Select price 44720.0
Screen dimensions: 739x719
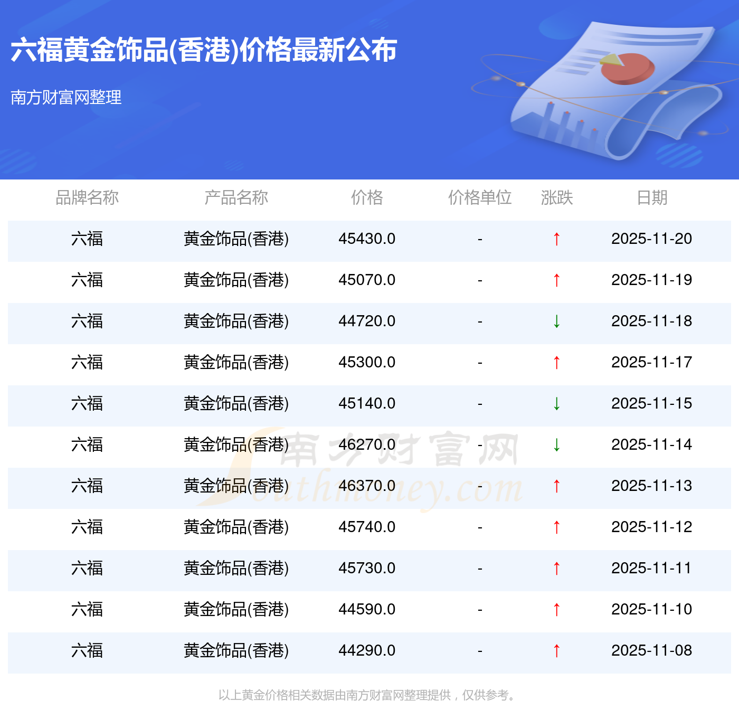(367, 321)
